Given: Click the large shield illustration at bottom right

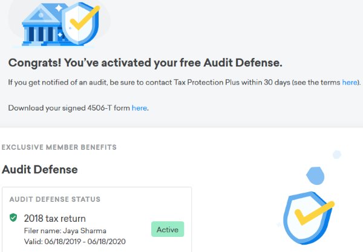Looking at the screenshot, I should (x=309, y=218).
